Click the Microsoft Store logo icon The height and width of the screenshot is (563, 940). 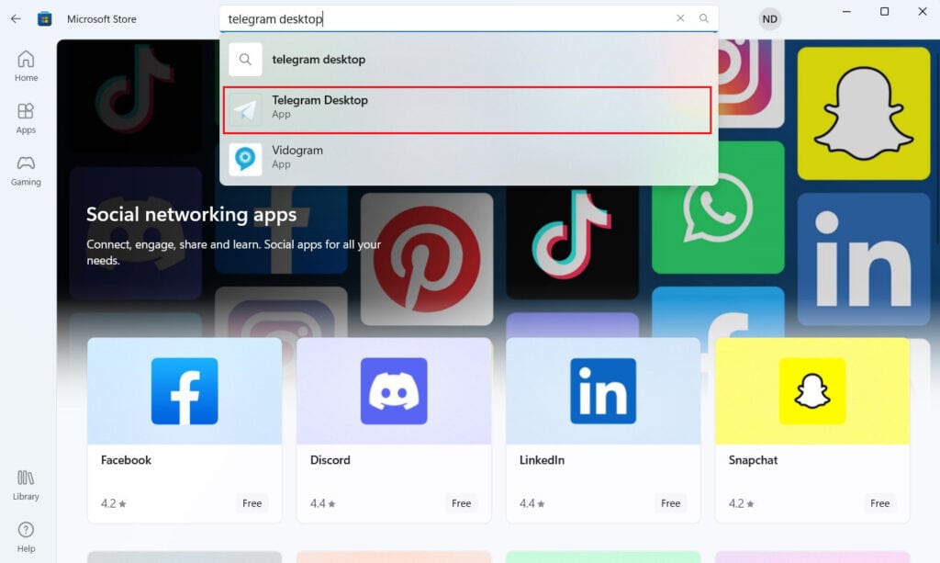(44, 18)
